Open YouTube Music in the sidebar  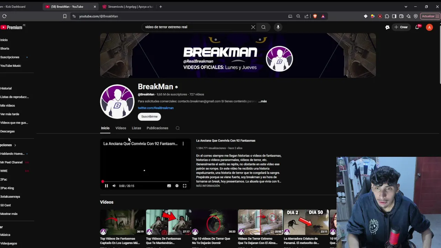(x=11, y=66)
